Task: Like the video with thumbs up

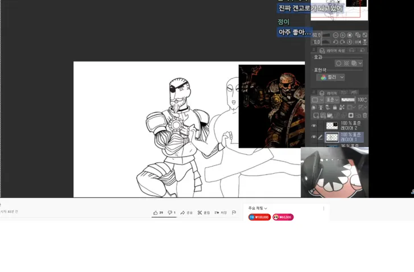Action: point(155,213)
